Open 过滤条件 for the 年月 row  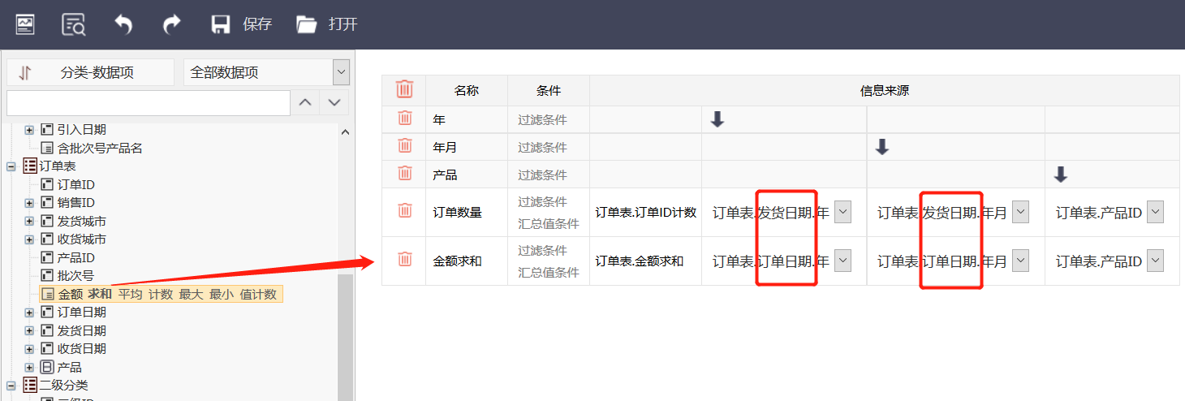coord(542,147)
